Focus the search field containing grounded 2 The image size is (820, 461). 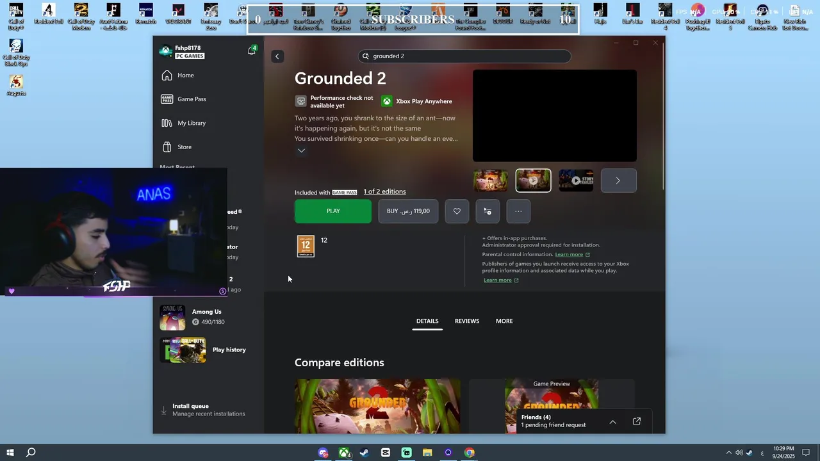464,56
